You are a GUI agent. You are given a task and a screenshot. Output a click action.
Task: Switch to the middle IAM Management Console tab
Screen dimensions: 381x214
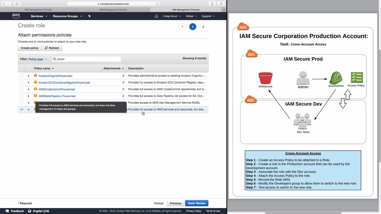pos(113,10)
